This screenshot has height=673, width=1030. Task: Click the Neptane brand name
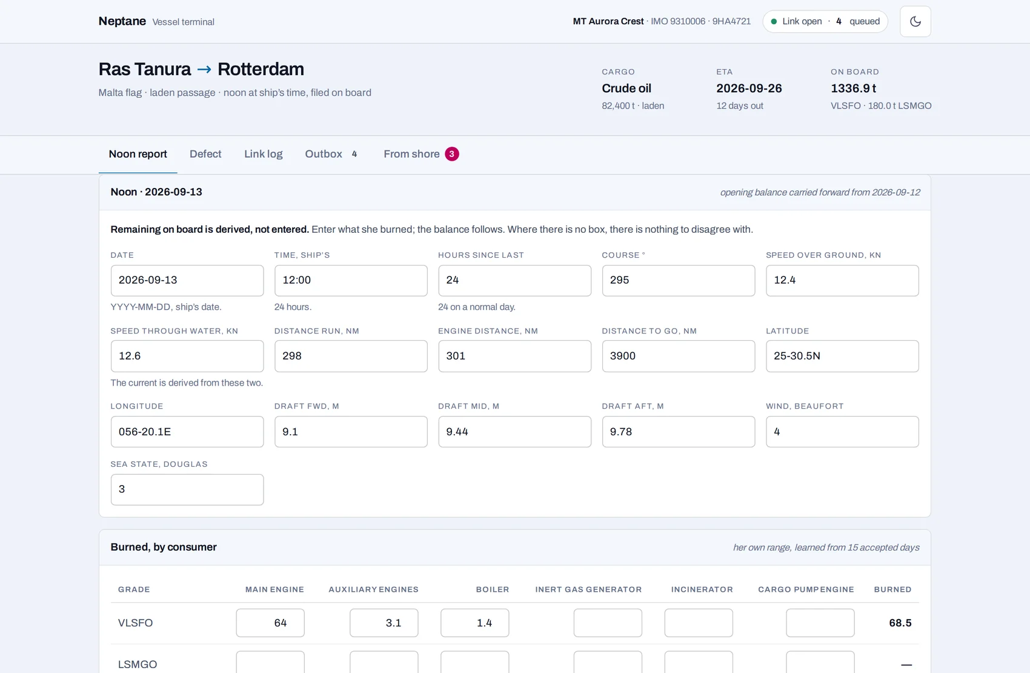tap(122, 21)
